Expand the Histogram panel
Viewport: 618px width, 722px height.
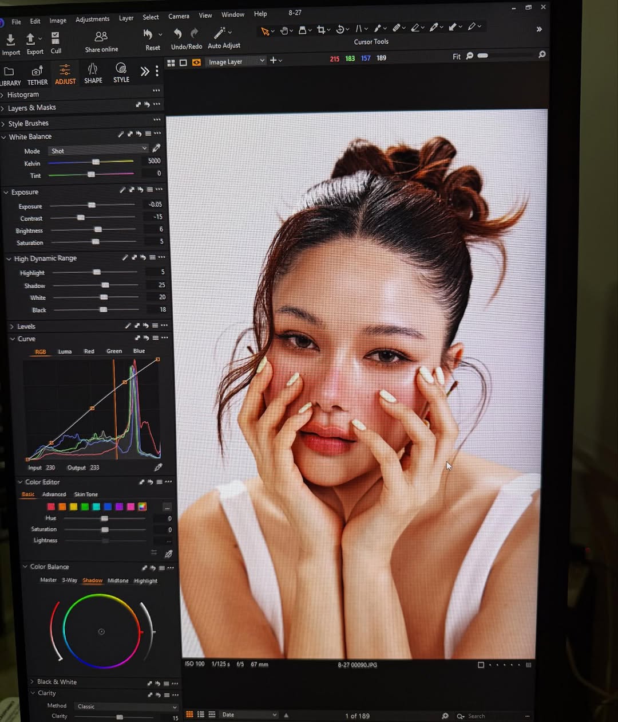click(23, 95)
